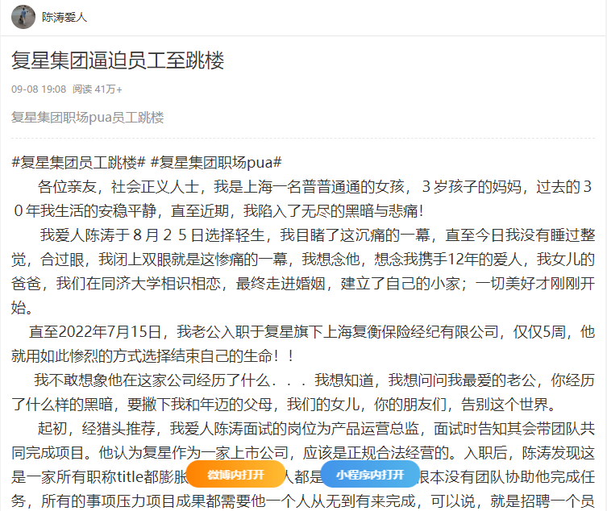Select the line starting 了什么样的黑暗
This screenshot has width=607, height=511.
tap(284, 405)
